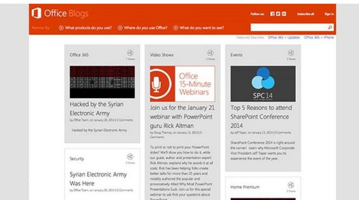The image size is (359, 200).
Task: Expand 'What do you want to see?' filter
Action: pos(199,28)
